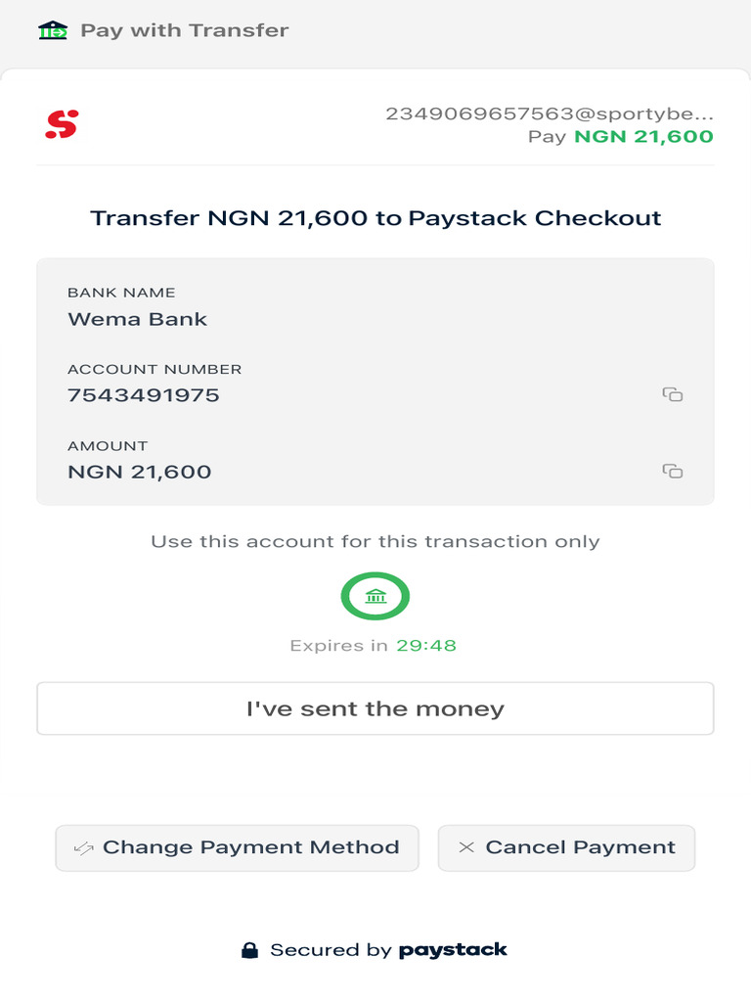The image size is (751, 1002).
Task: Click the paystack wordmark in the footer
Action: pos(453,950)
